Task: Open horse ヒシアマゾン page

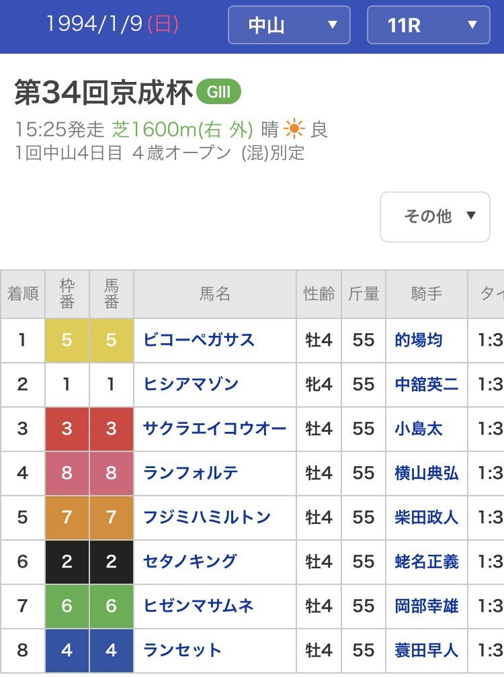Action: (191, 384)
